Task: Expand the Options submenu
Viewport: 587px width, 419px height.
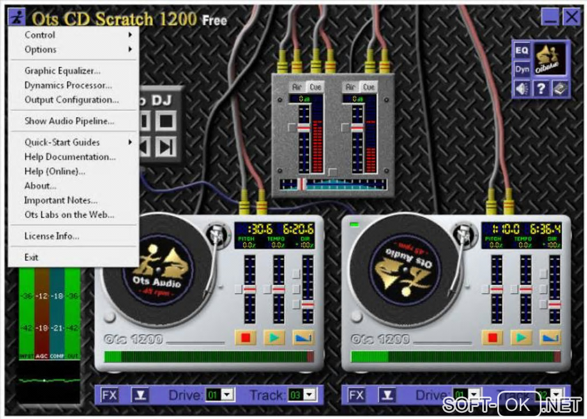Action: (74, 49)
